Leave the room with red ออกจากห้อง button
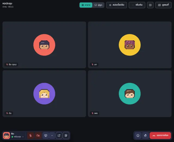Viewport: 174px width, 142px height. coord(160,135)
